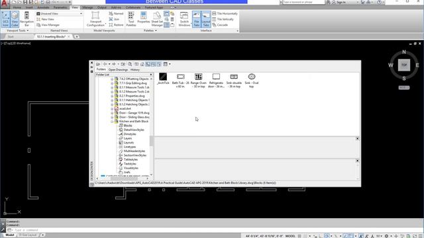
Task: Switch to Open Drawings tab in DesignCenter
Action: coord(118,69)
